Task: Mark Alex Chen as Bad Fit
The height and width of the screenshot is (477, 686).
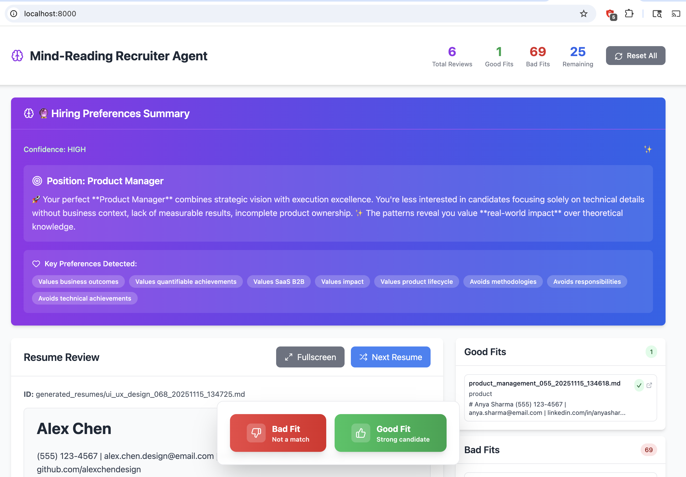Action: tap(277, 433)
